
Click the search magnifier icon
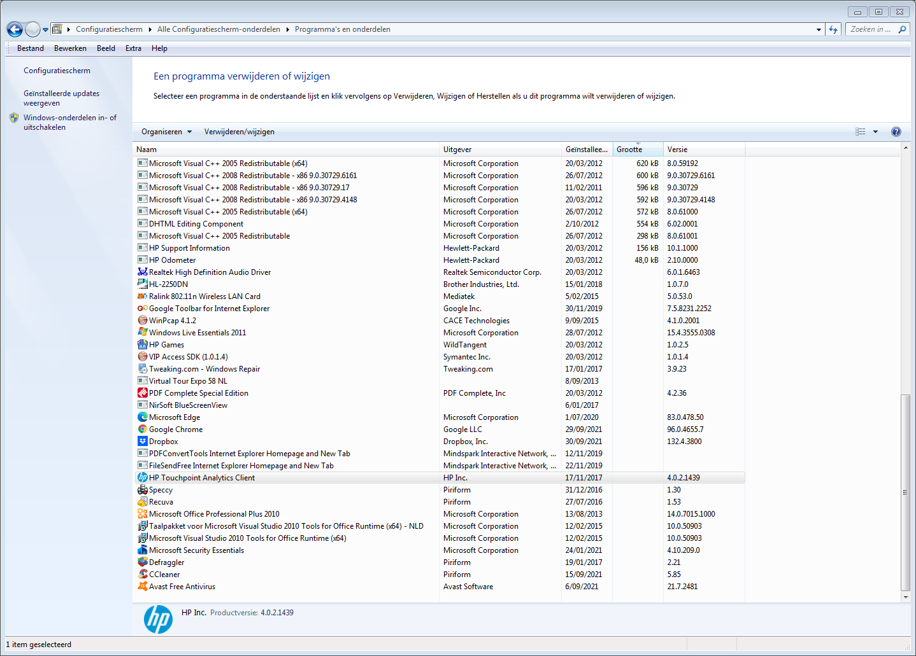click(x=902, y=29)
